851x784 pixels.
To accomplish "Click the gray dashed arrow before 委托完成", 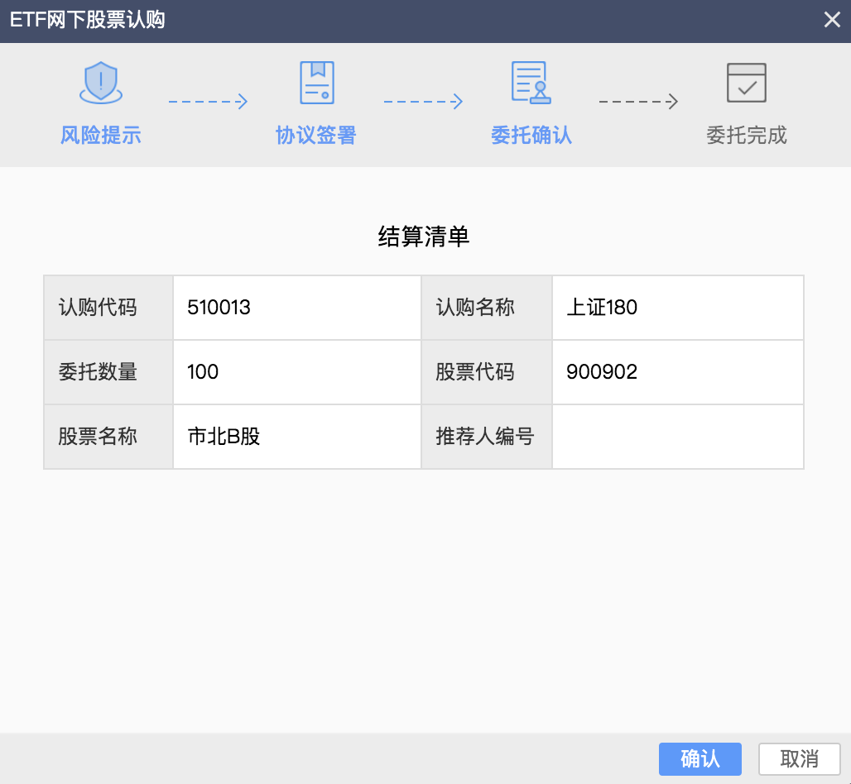I will [638, 102].
